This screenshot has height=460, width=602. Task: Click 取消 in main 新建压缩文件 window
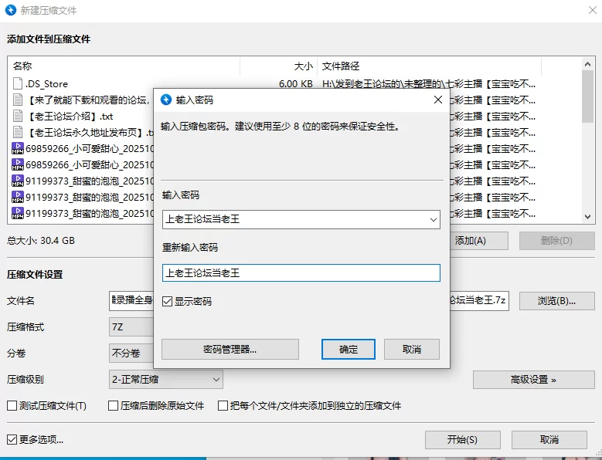[549, 440]
